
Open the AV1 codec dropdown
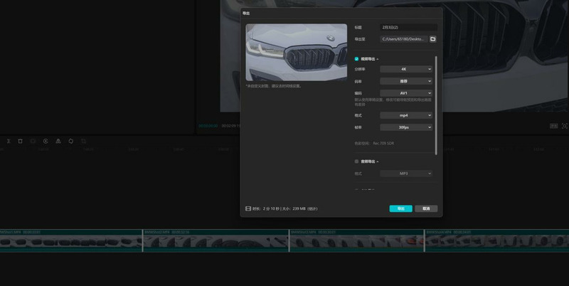click(406, 93)
